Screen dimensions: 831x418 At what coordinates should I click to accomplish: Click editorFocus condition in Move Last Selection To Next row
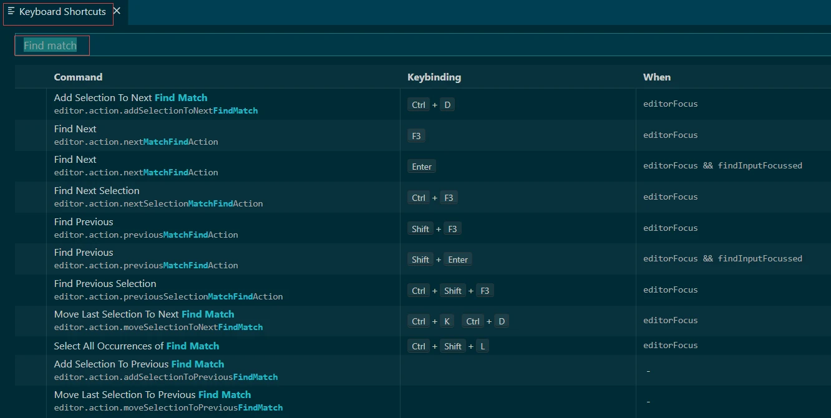(x=671, y=320)
